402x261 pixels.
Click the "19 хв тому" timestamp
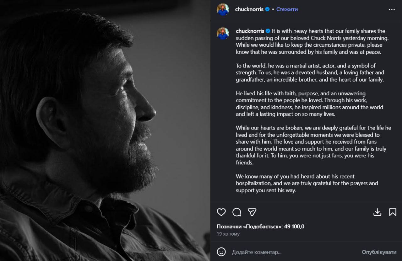tap(228, 234)
